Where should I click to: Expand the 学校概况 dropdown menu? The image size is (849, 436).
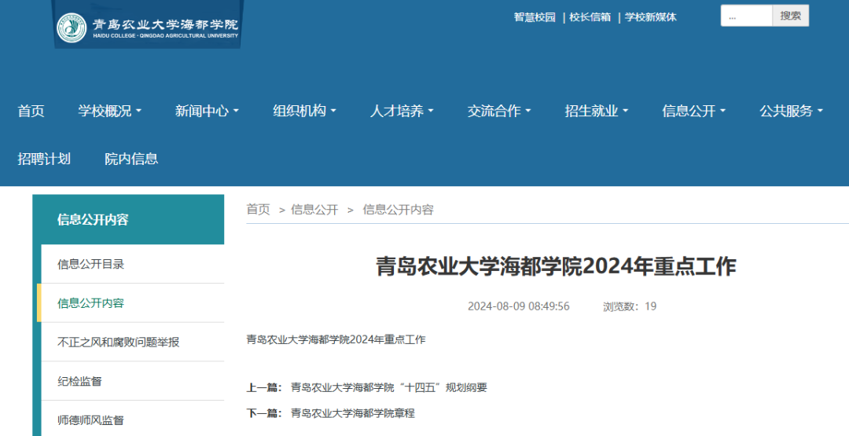tap(109, 111)
